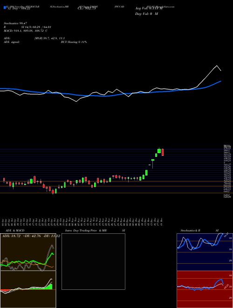The height and width of the screenshot is (308, 233).
Task: Click the last red candlestick on the price chart
Action: 163,152
